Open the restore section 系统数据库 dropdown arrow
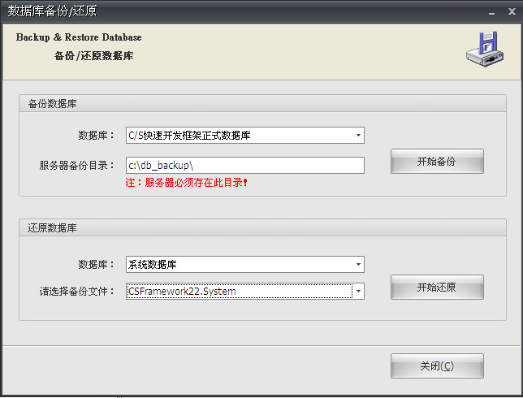Image resolution: width=523 pixels, height=398 pixels. (357, 264)
